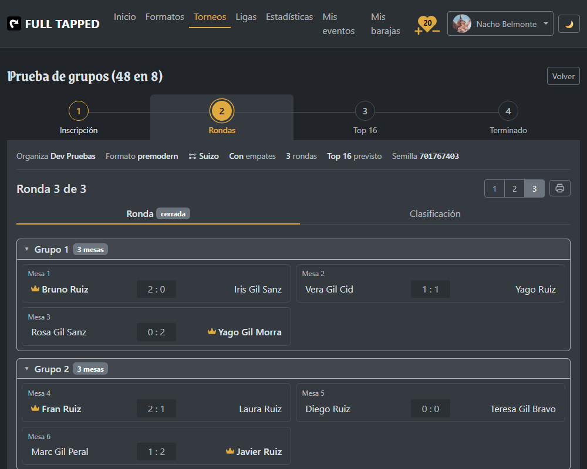Click the crown icon beside Yago Gil Morra
This screenshot has height=469, width=587.
tap(212, 331)
